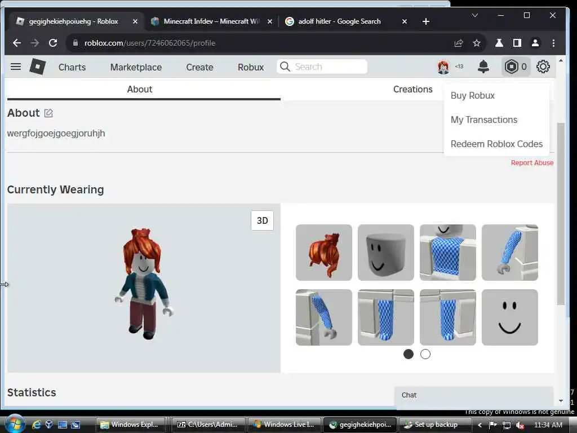Click into the Roblox Search field

coord(322,67)
